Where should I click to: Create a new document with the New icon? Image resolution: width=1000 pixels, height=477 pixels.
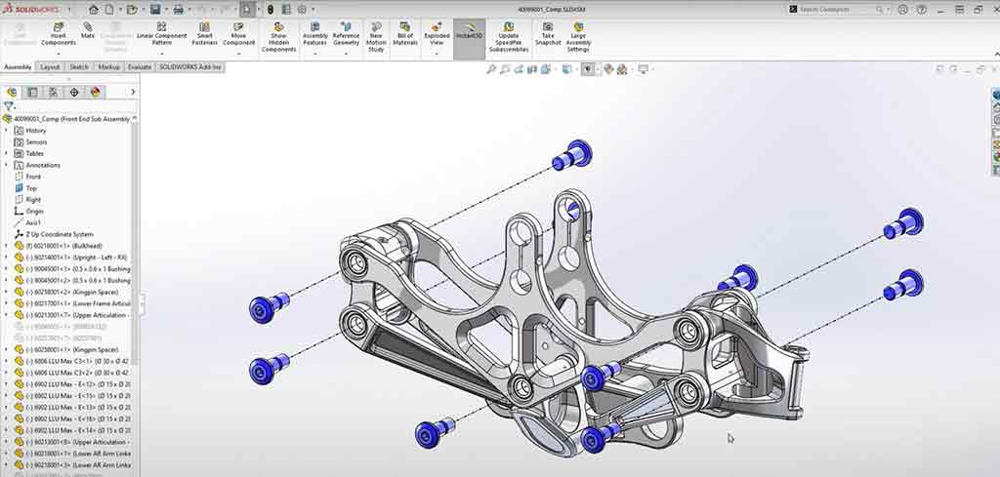coord(109,10)
